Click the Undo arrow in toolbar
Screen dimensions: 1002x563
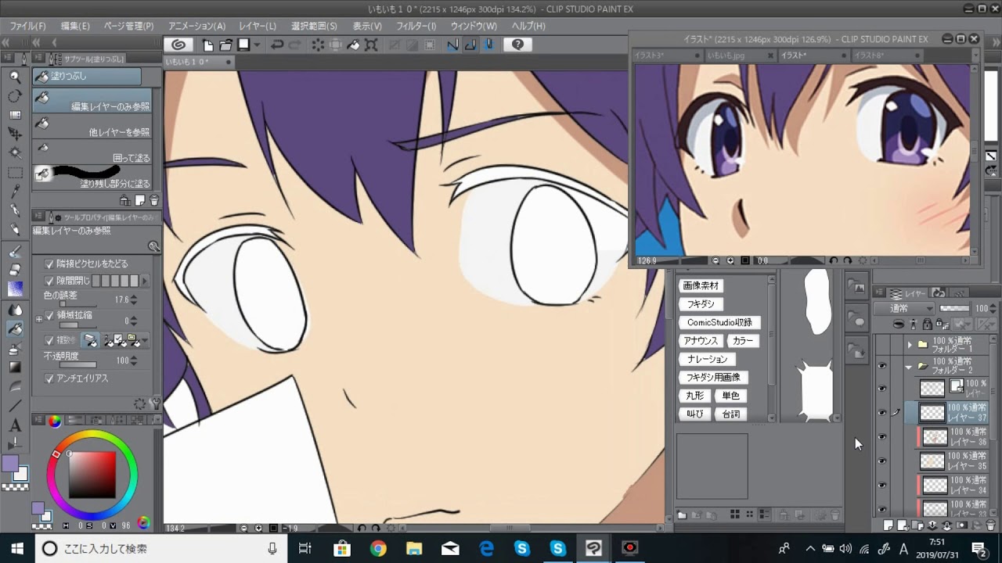click(x=277, y=45)
